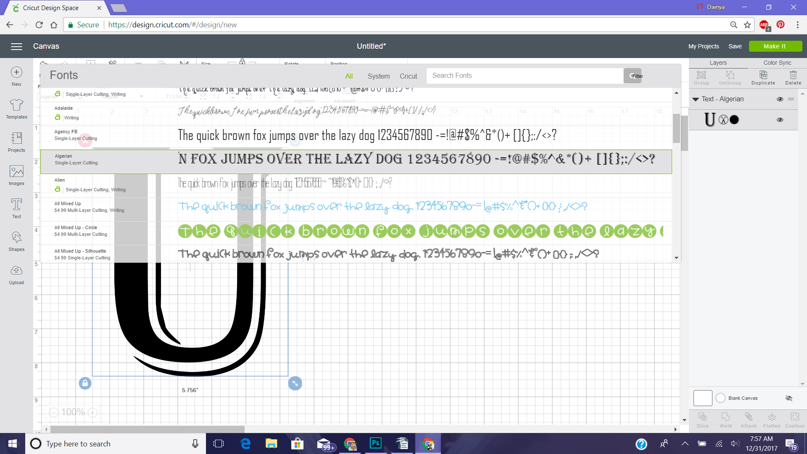Click the Adblock Plus extension icon
This screenshot has height=454, width=807.
764,25
